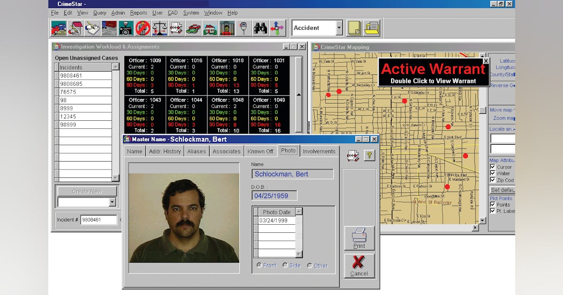
Task: Switch to the Aliases tab
Action: [196, 151]
